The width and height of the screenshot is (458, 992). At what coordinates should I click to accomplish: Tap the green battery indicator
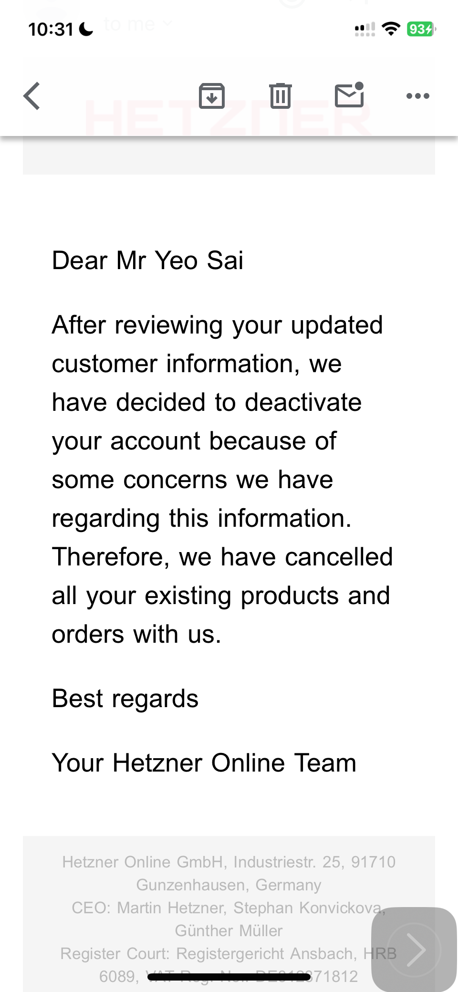pos(421,29)
